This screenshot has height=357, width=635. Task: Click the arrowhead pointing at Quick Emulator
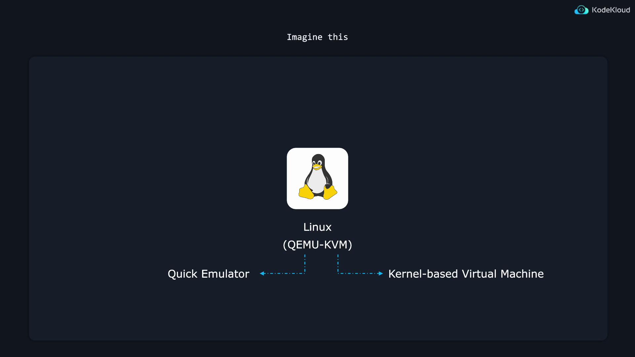point(262,273)
